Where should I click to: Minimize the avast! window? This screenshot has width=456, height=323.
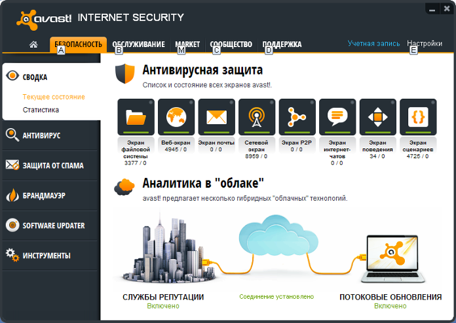coord(432,8)
